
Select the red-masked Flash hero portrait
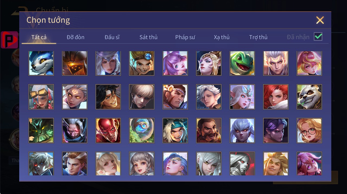coord(108,131)
